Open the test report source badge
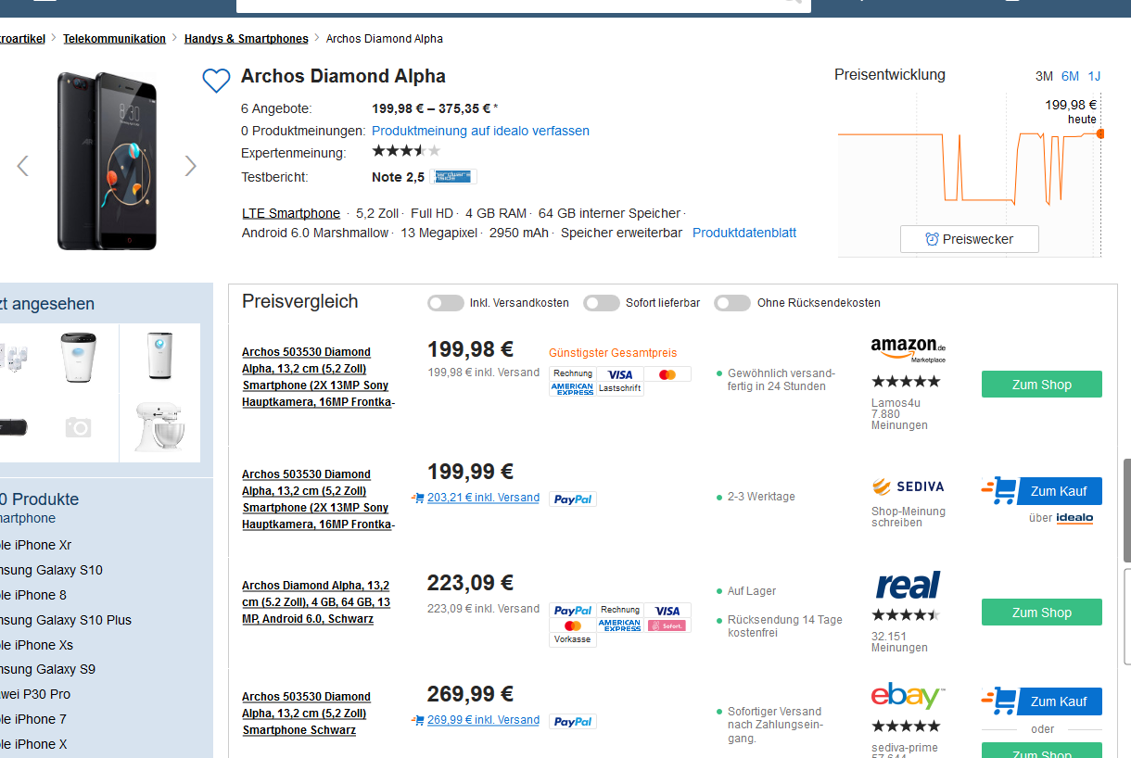The width and height of the screenshot is (1131, 758). click(461, 177)
